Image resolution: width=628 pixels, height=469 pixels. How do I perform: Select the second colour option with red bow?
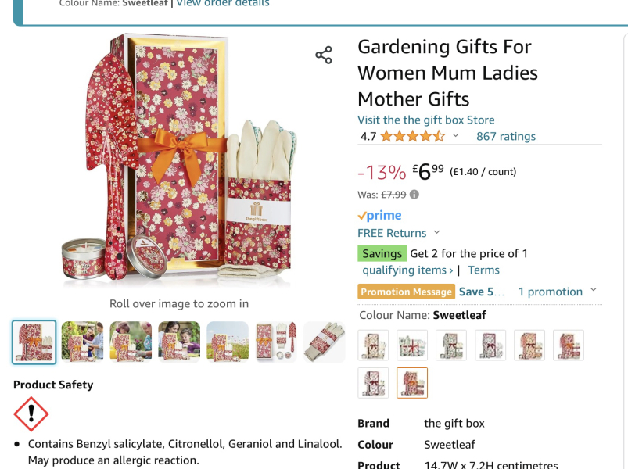412,345
